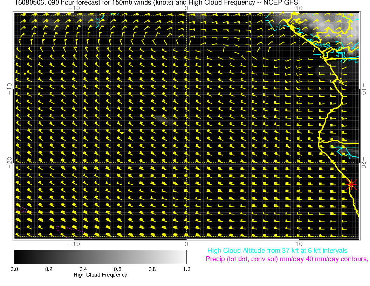Click the chart title text at top

tap(156, 2)
